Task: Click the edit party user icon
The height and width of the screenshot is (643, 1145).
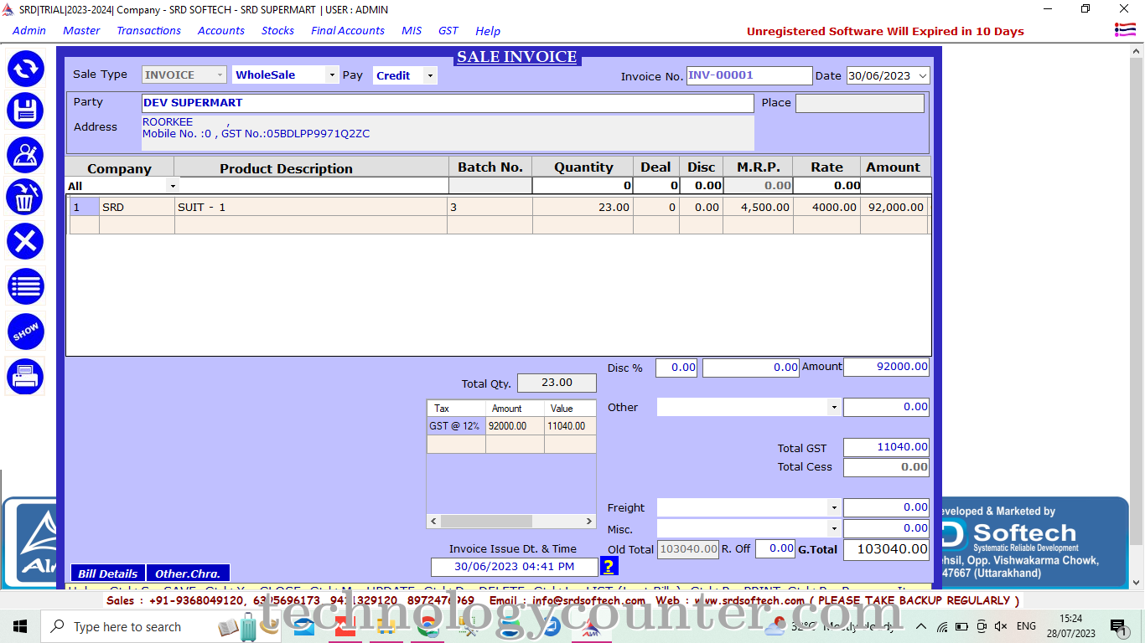Action: pyautogui.click(x=26, y=155)
